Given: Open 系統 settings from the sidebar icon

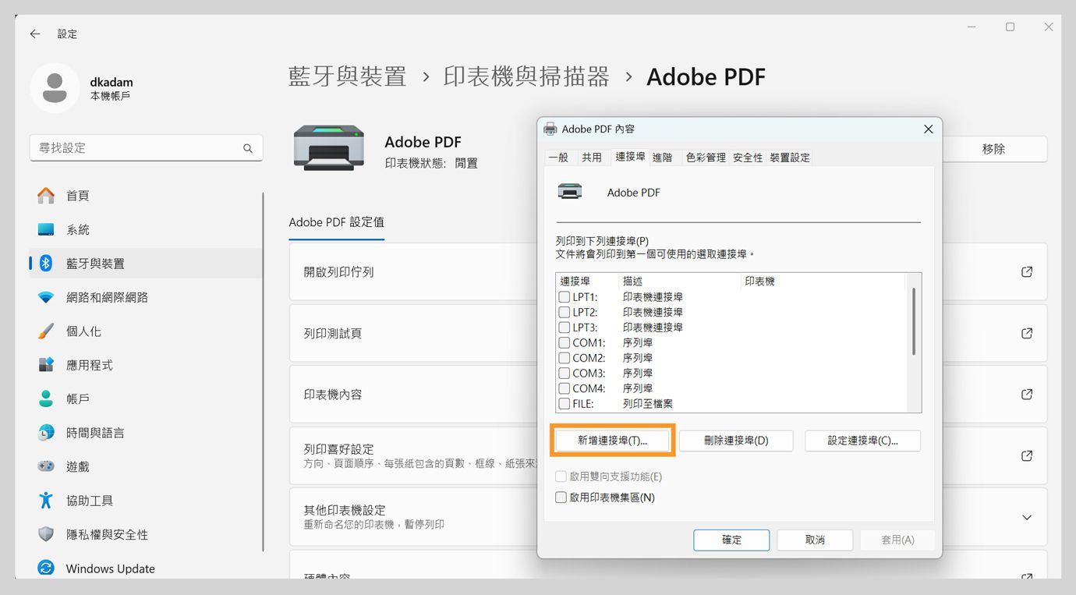Looking at the screenshot, I should click(x=47, y=229).
